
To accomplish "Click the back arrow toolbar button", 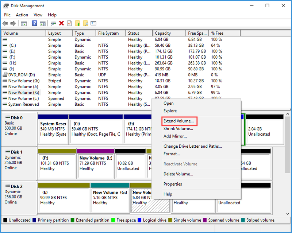I will coord(5,23).
